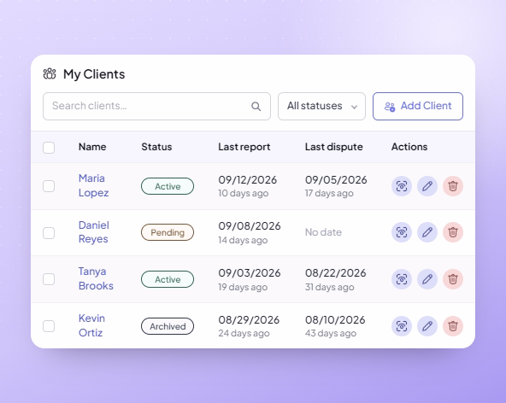Viewport: 506px width, 403px height.
Task: Click last report date 09/08/2026
Action: click(x=250, y=226)
